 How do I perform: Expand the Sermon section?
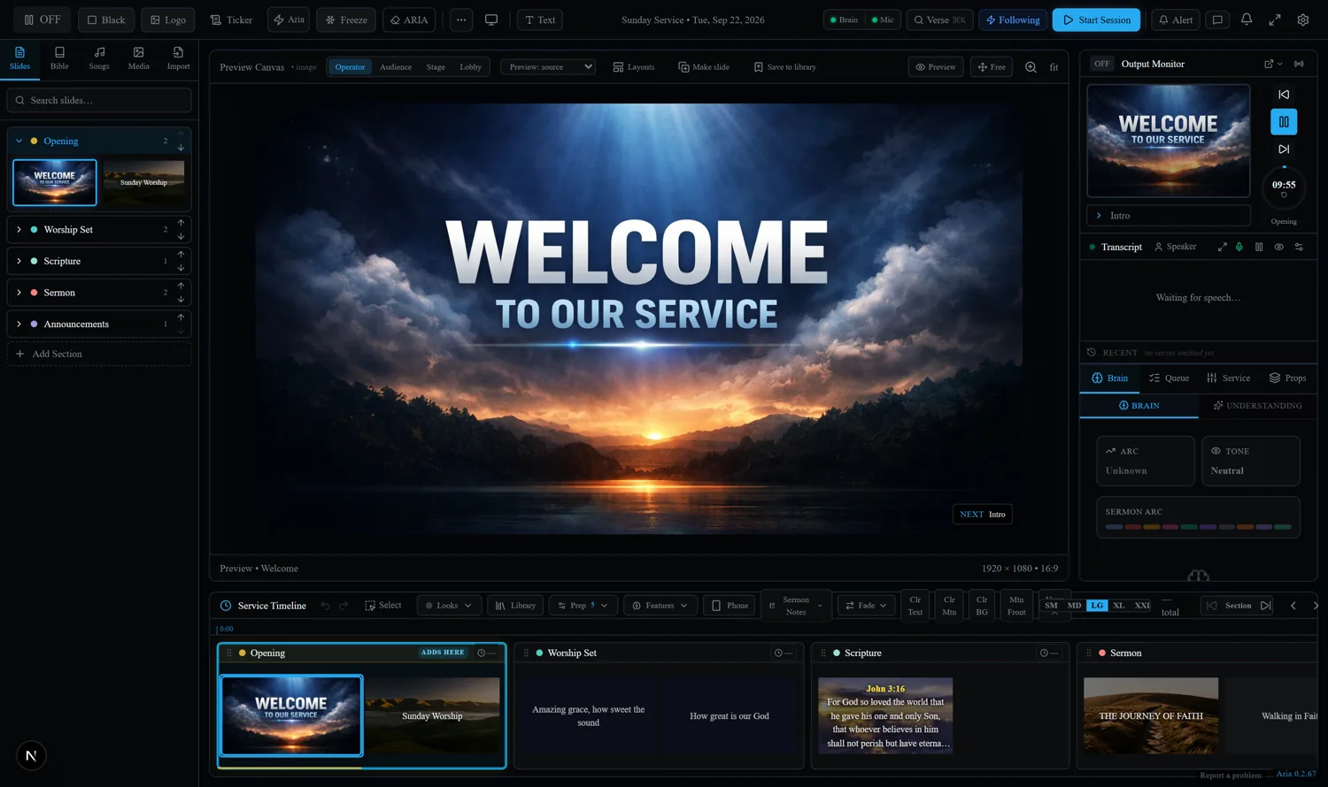click(19, 292)
